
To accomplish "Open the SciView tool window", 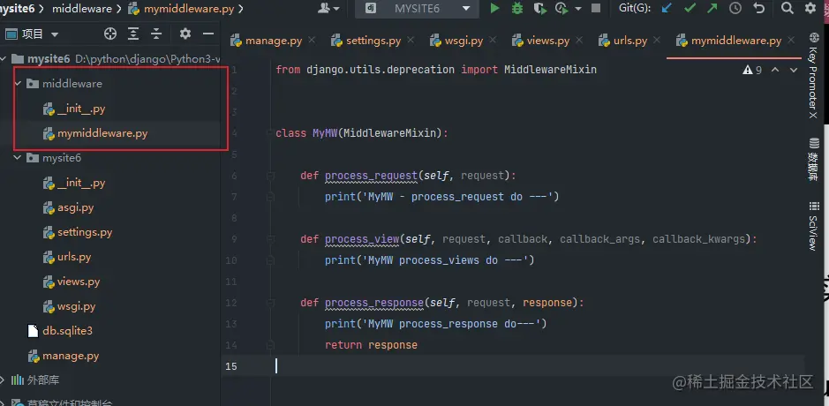I will coord(812,226).
